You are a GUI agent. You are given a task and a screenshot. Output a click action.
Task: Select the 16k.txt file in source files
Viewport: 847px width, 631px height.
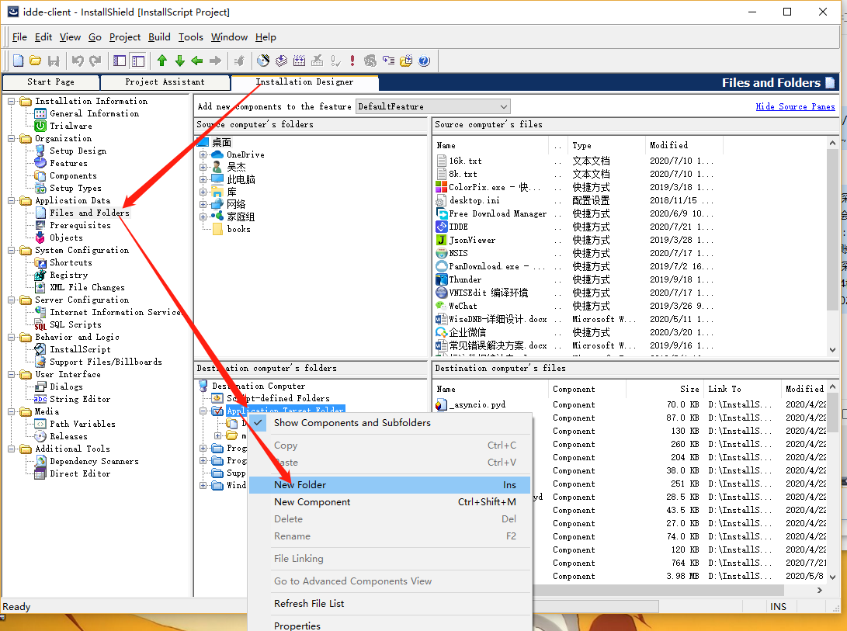(x=465, y=161)
